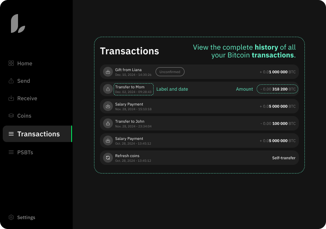Go to the Coins section

24,116
